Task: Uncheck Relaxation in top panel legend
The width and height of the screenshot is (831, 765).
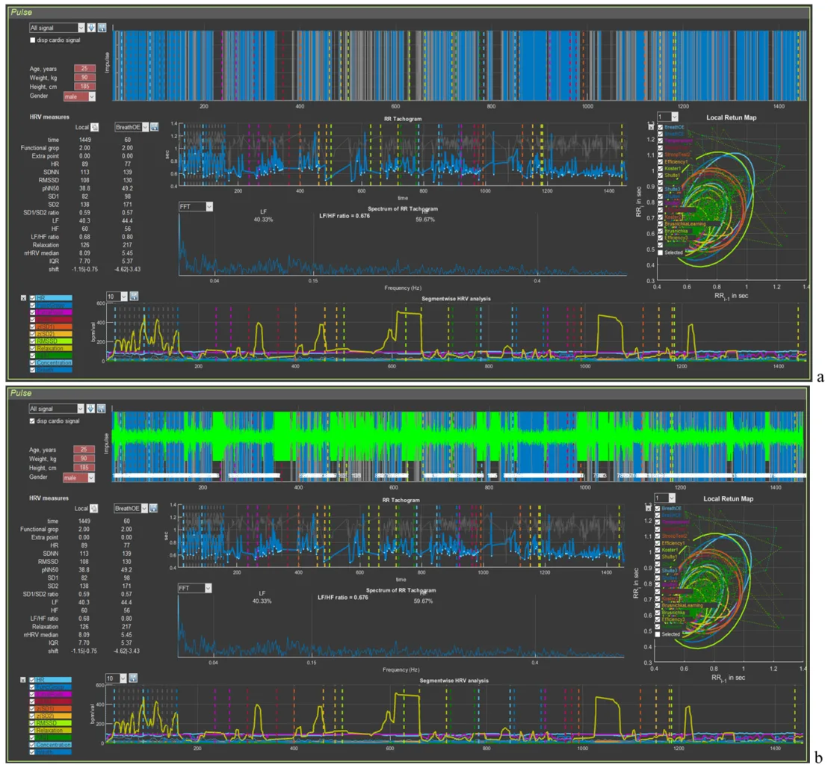Action: pos(32,347)
